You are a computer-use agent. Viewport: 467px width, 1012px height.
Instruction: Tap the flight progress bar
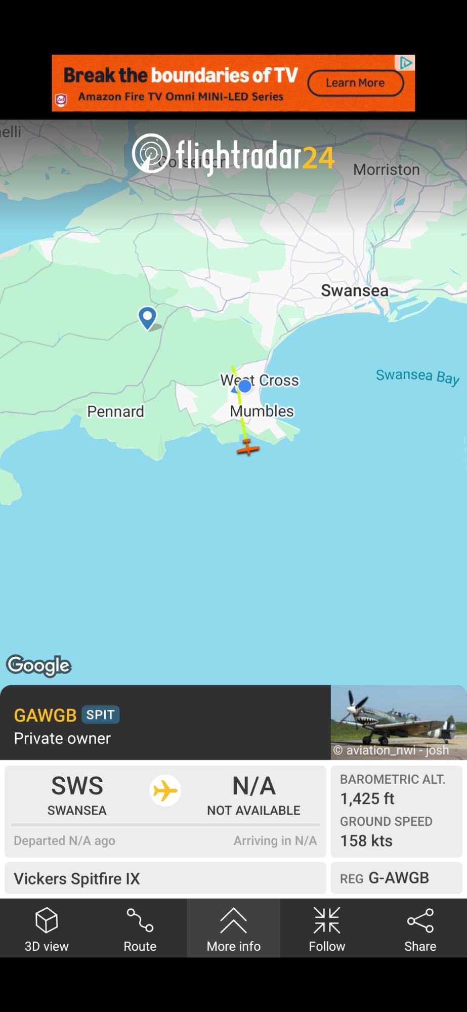(165, 824)
